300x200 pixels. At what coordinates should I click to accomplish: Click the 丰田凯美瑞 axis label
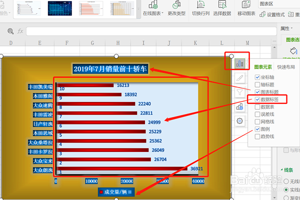tap(40, 87)
